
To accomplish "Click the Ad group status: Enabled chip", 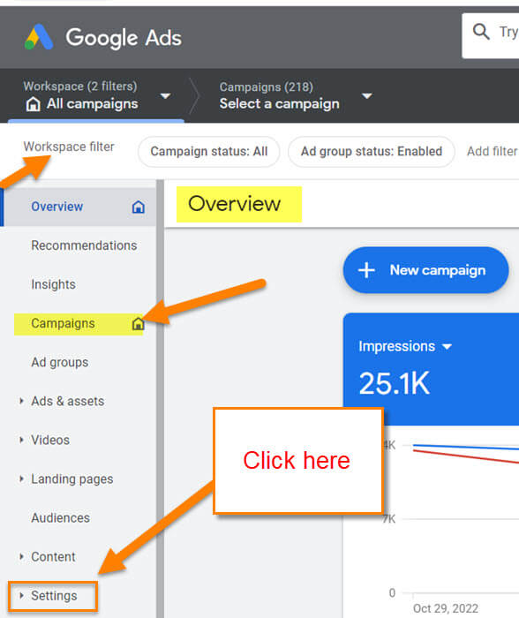I will [x=372, y=151].
